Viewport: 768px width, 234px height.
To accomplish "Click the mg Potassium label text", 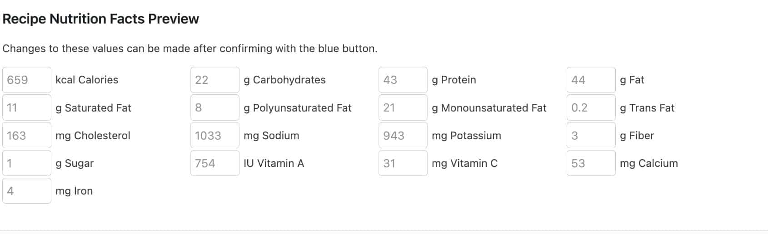I will point(466,136).
